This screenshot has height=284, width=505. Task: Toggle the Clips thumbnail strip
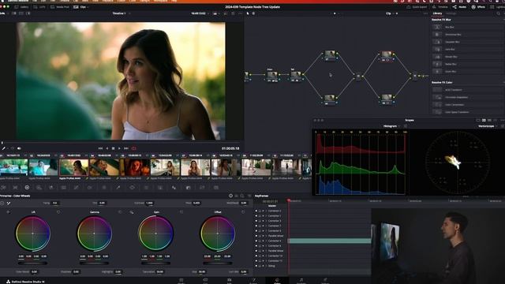(80, 7)
